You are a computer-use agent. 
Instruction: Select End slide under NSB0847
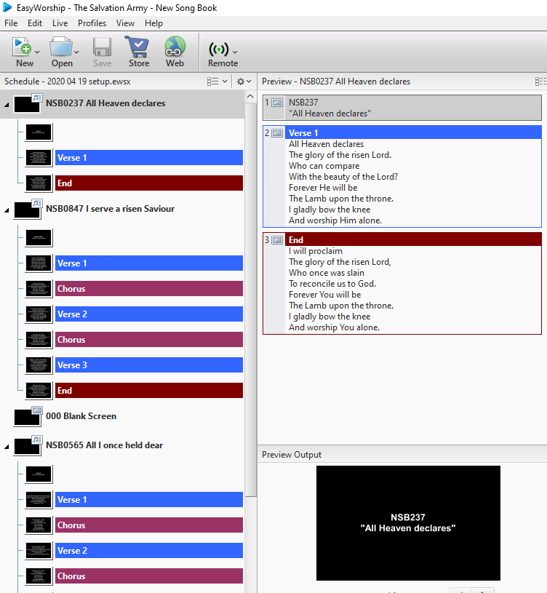click(149, 391)
